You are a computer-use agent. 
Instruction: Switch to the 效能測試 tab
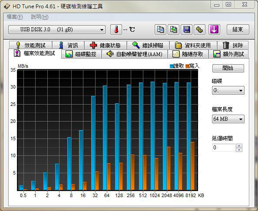30,45
